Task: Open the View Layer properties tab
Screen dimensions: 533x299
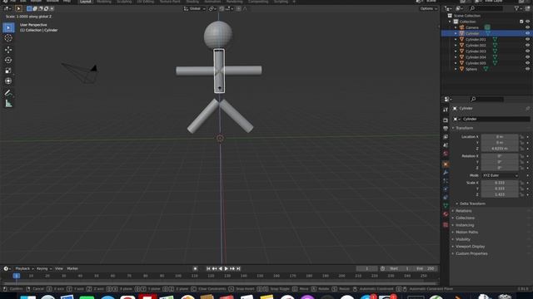Action: (x=446, y=137)
